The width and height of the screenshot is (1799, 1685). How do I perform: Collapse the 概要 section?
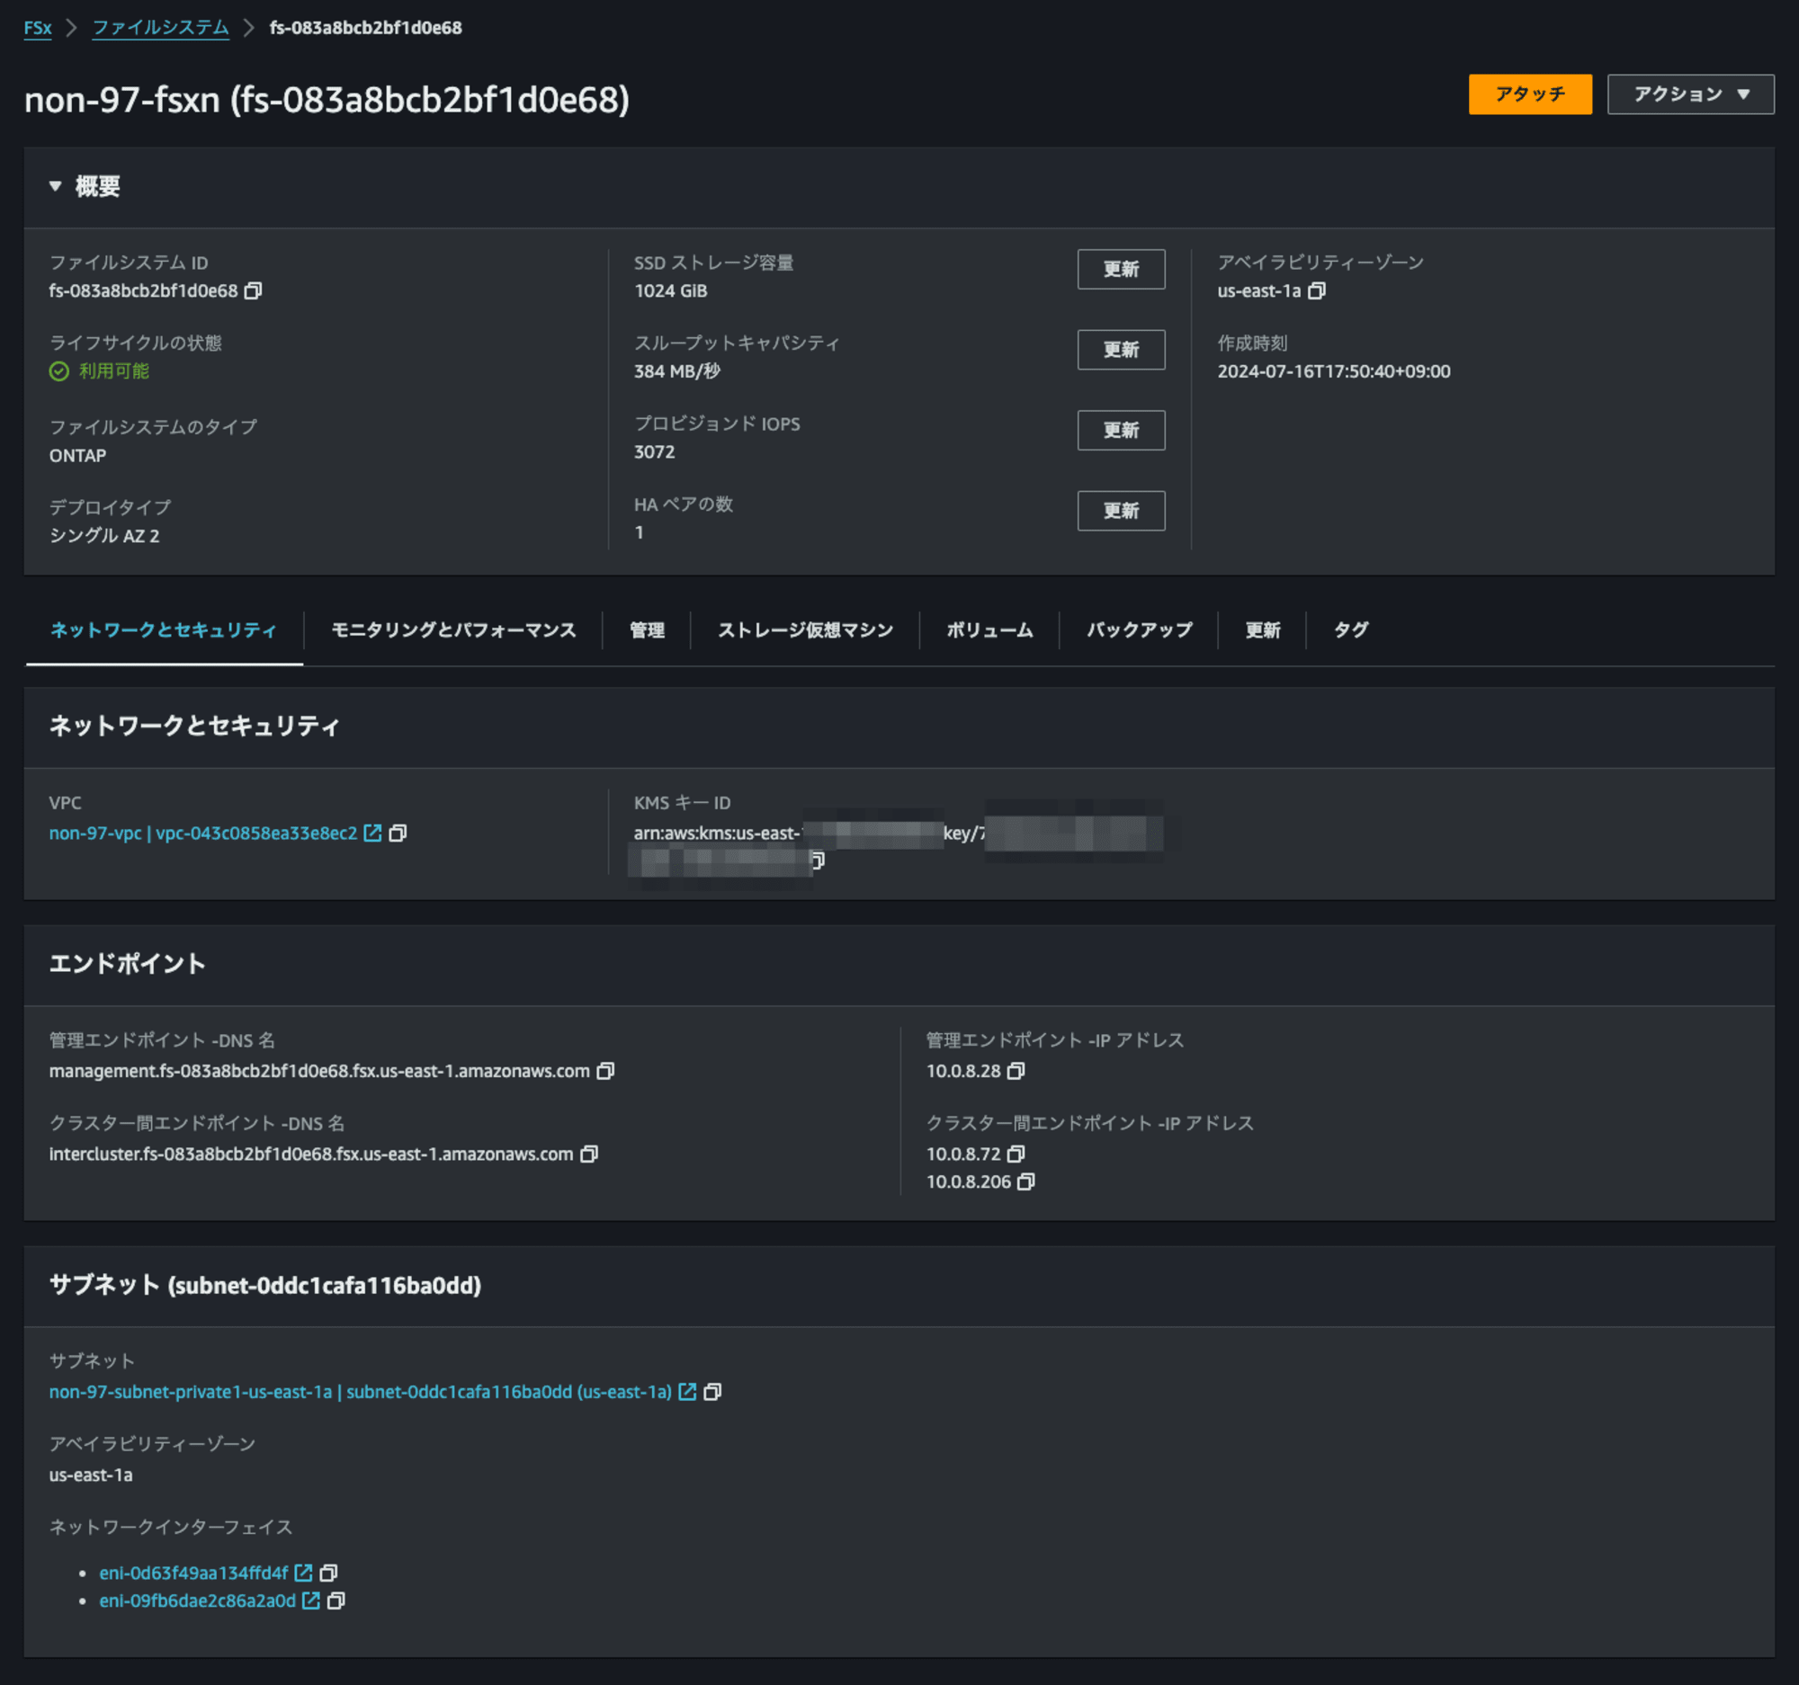coord(55,186)
